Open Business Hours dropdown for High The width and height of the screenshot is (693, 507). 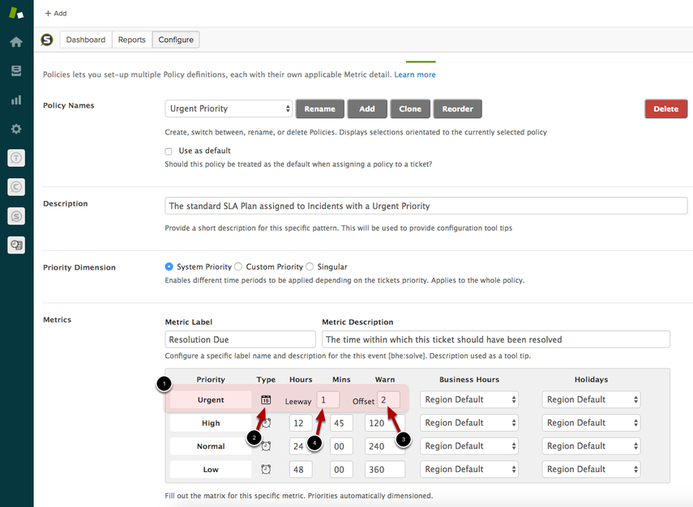tap(469, 423)
